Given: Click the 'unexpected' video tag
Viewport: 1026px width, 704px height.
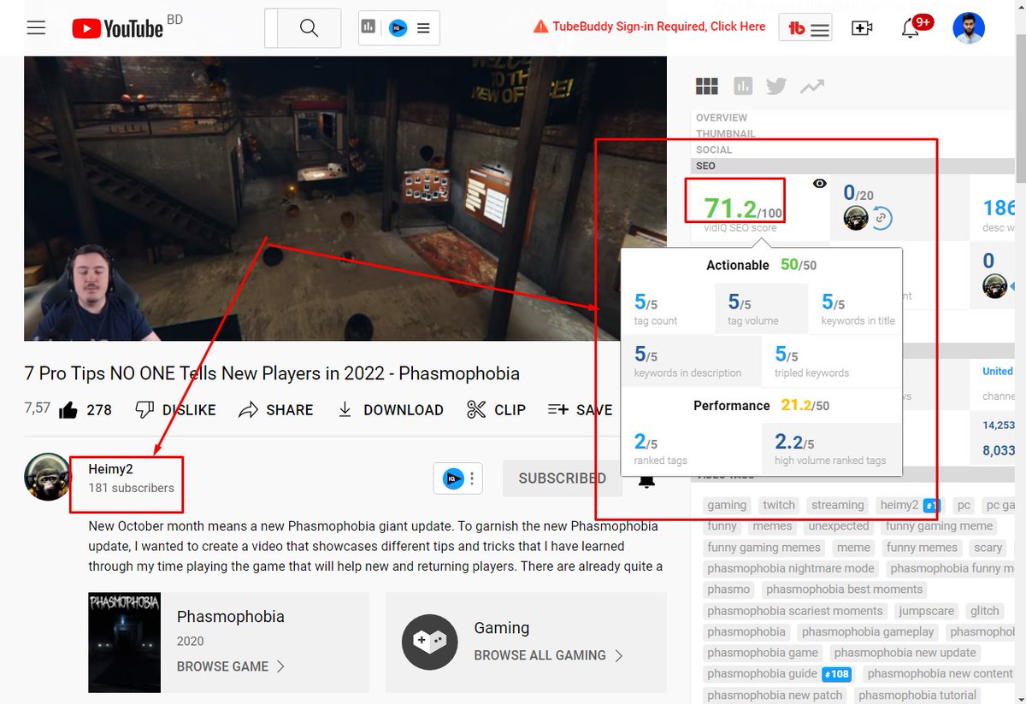Looking at the screenshot, I should point(839,526).
